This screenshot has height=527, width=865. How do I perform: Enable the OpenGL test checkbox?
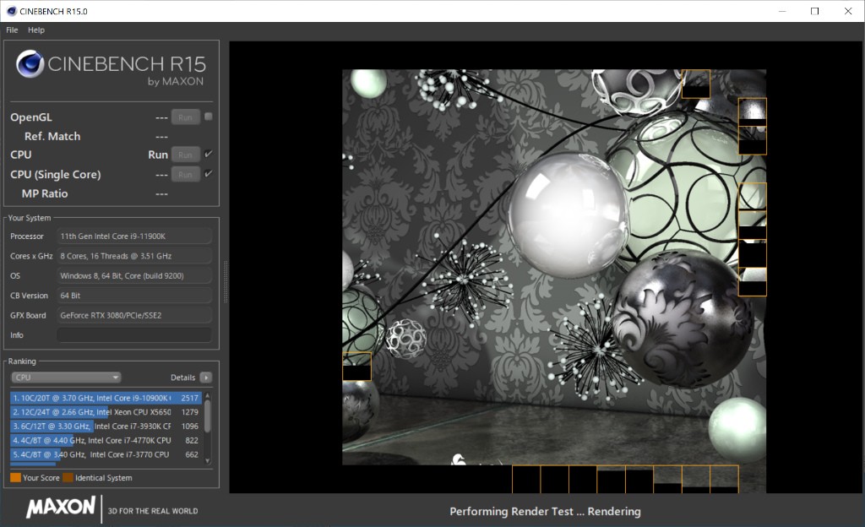(x=209, y=117)
